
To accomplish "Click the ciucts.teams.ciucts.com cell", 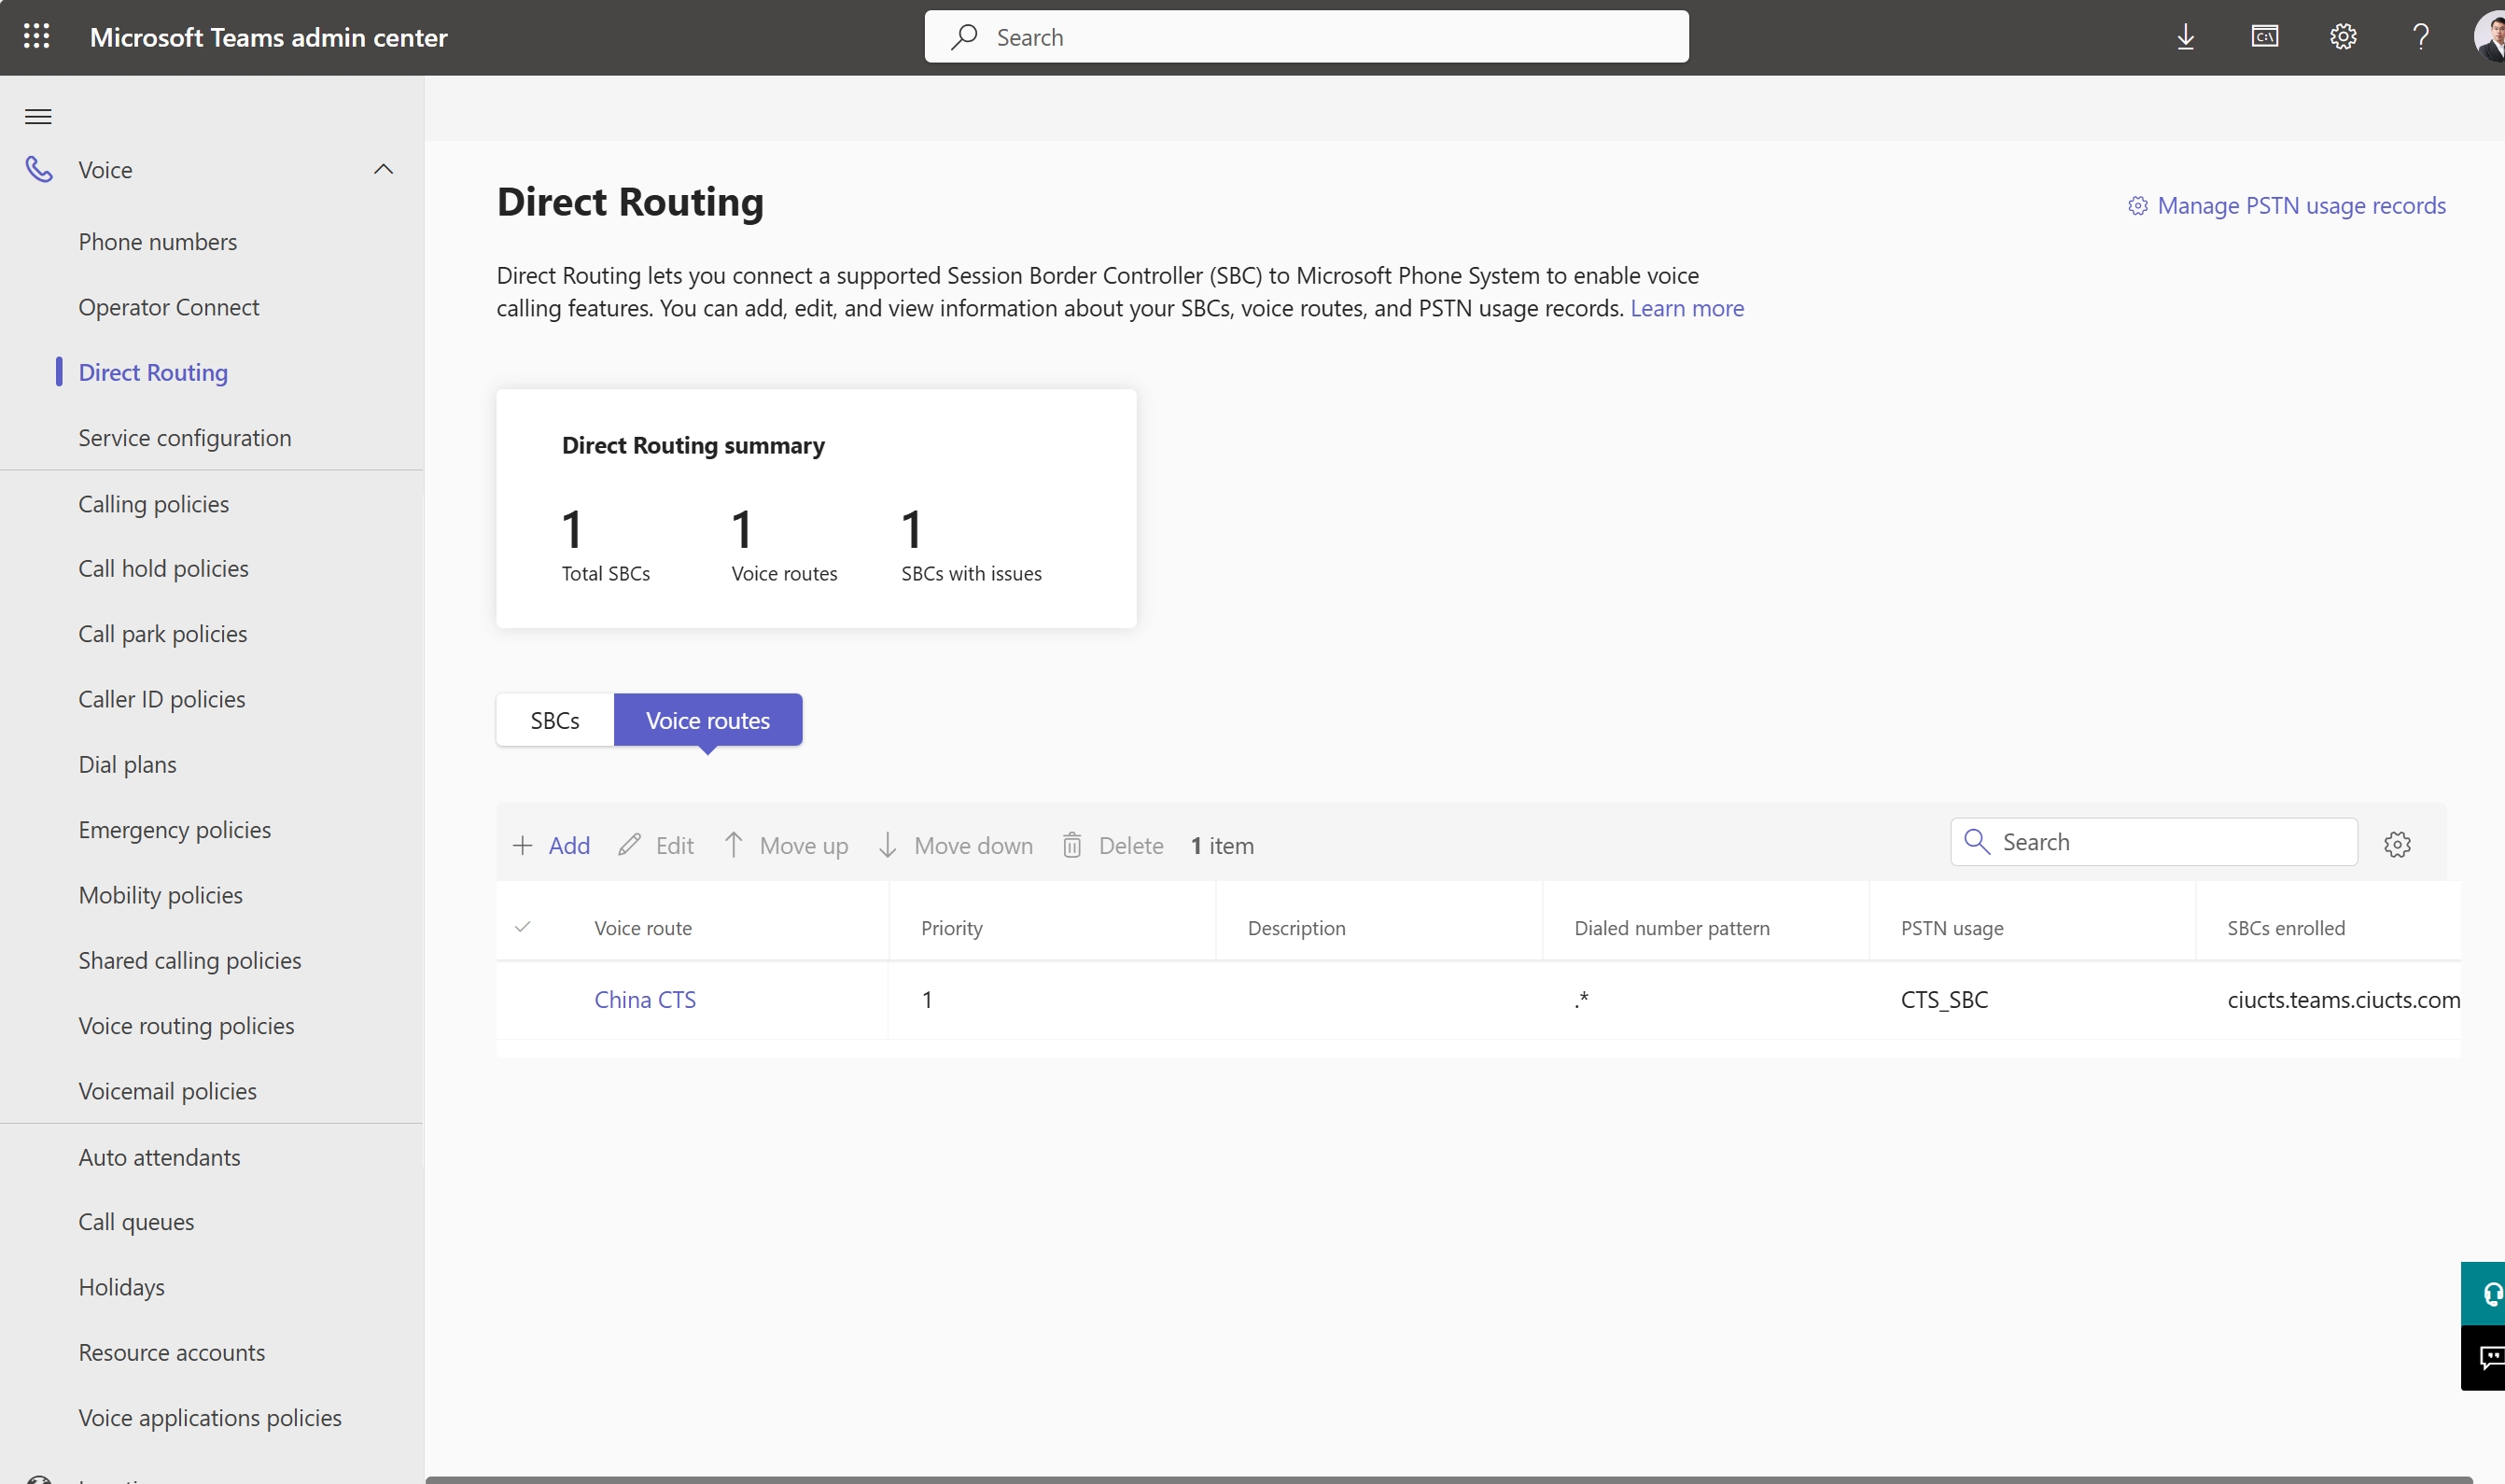I will [x=2343, y=999].
